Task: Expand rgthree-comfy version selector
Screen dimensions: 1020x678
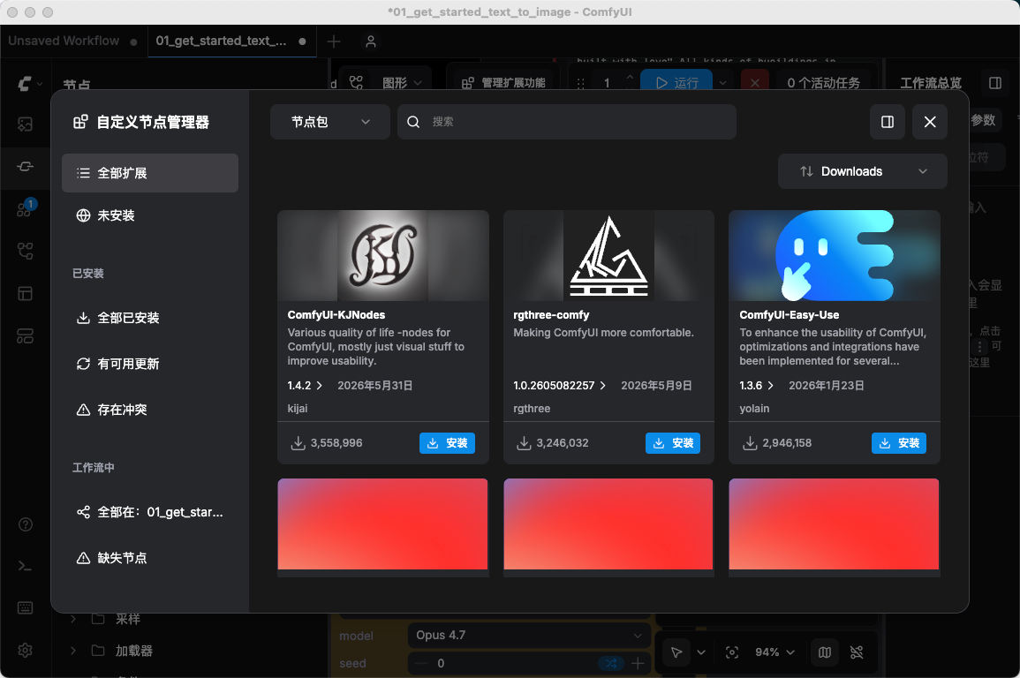Action: [x=559, y=386]
